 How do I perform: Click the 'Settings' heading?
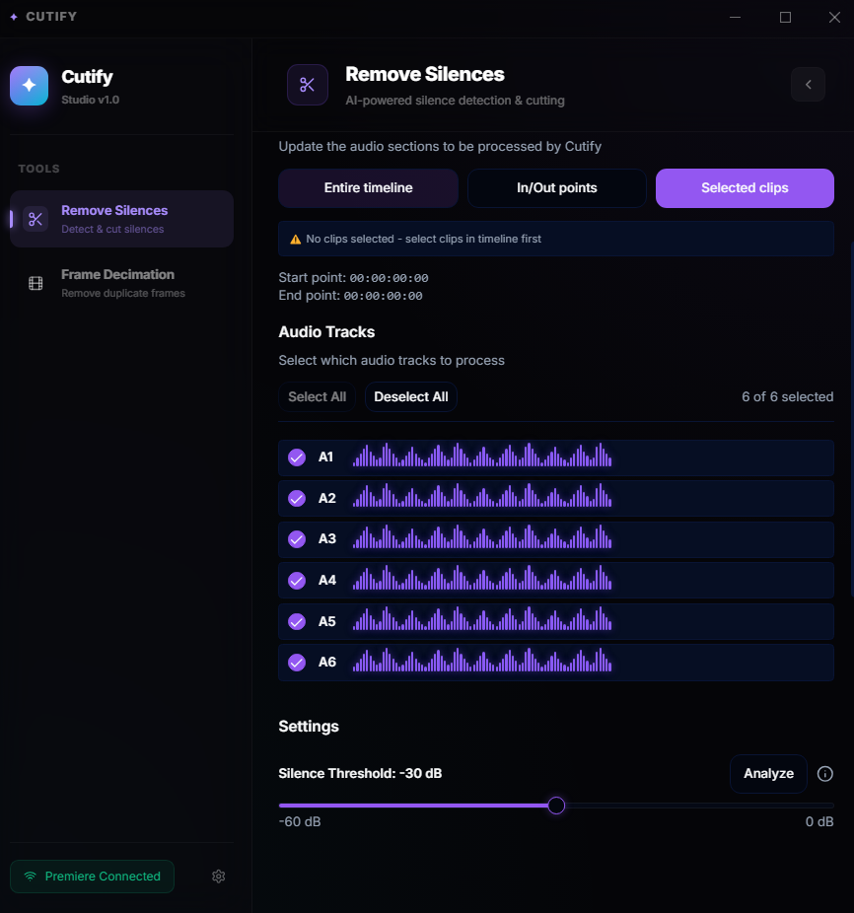[309, 727]
